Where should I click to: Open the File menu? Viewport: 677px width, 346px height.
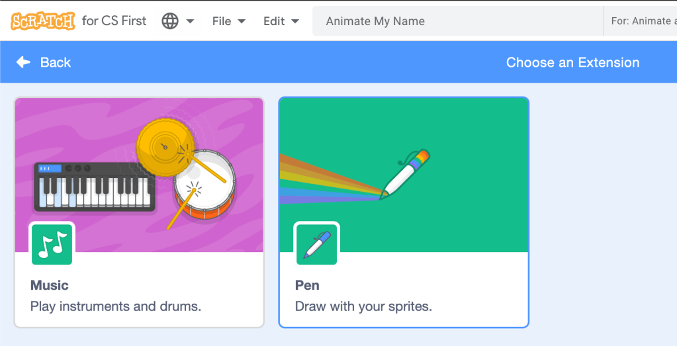coord(228,21)
